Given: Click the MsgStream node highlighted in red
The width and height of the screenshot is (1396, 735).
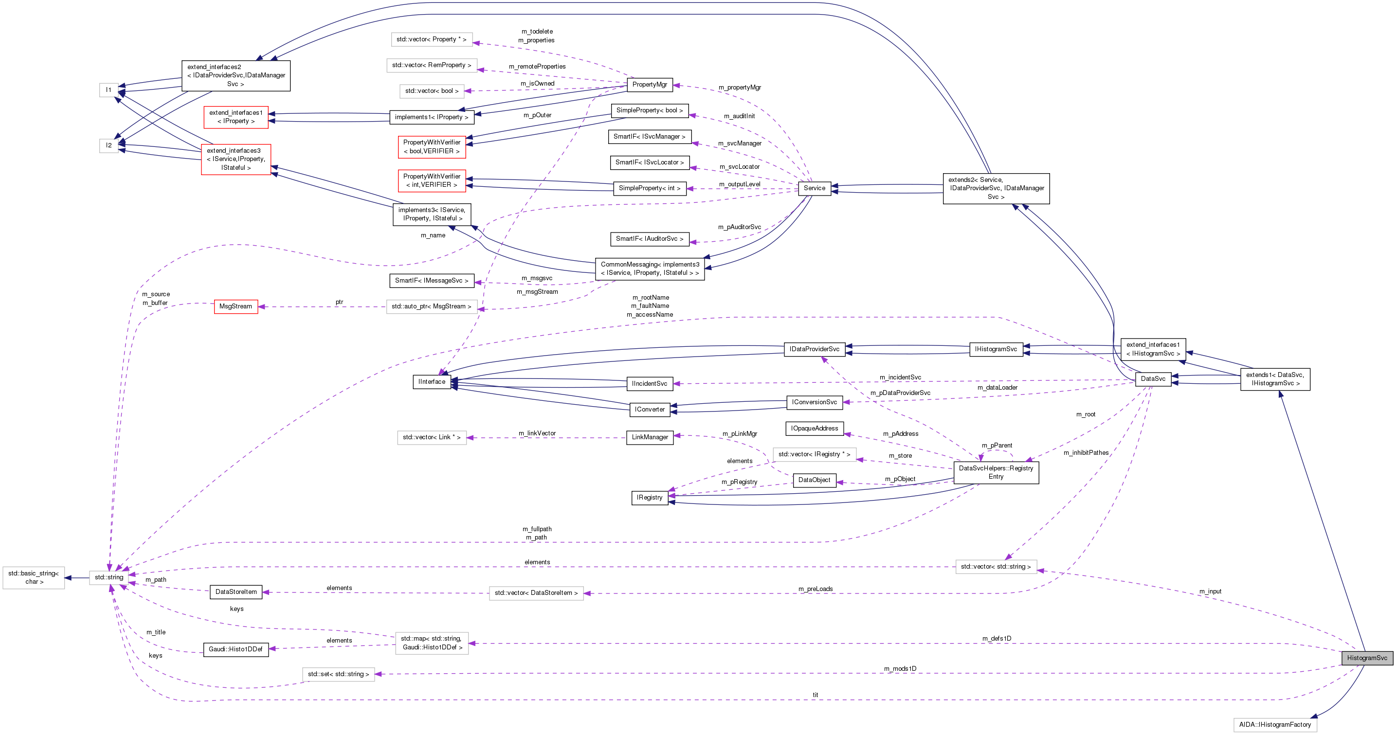Looking at the screenshot, I should pyautogui.click(x=236, y=306).
